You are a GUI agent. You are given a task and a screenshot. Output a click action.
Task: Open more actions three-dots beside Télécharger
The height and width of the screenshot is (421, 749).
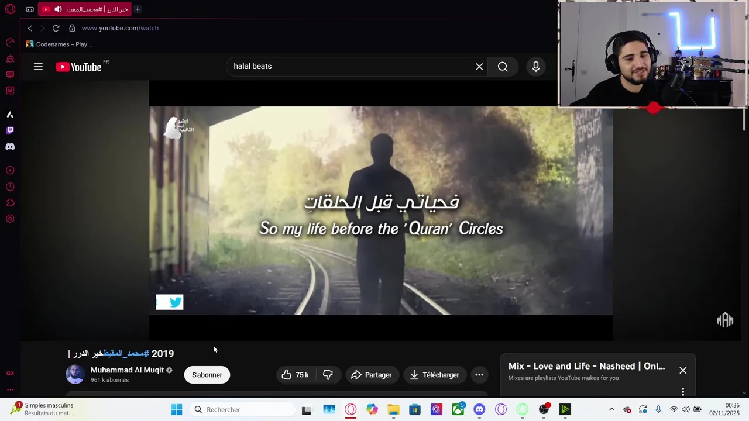(479, 375)
